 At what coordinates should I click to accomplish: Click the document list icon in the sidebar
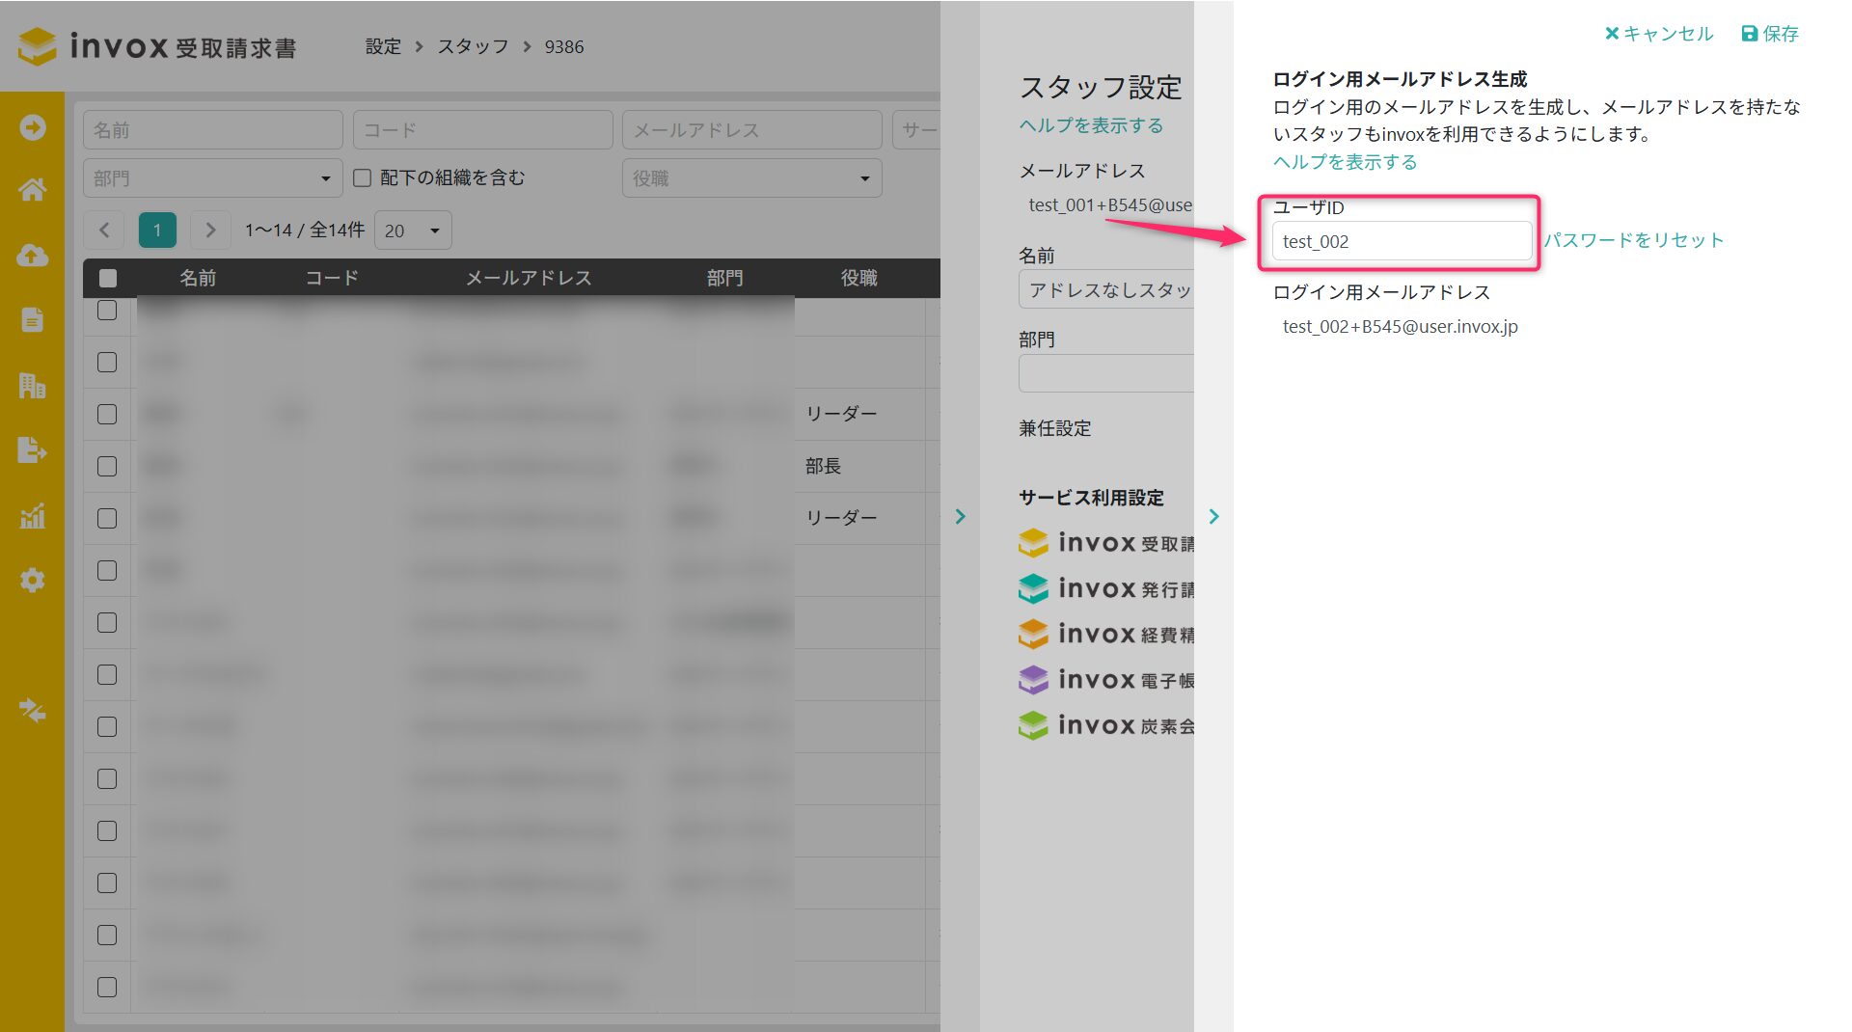point(32,320)
